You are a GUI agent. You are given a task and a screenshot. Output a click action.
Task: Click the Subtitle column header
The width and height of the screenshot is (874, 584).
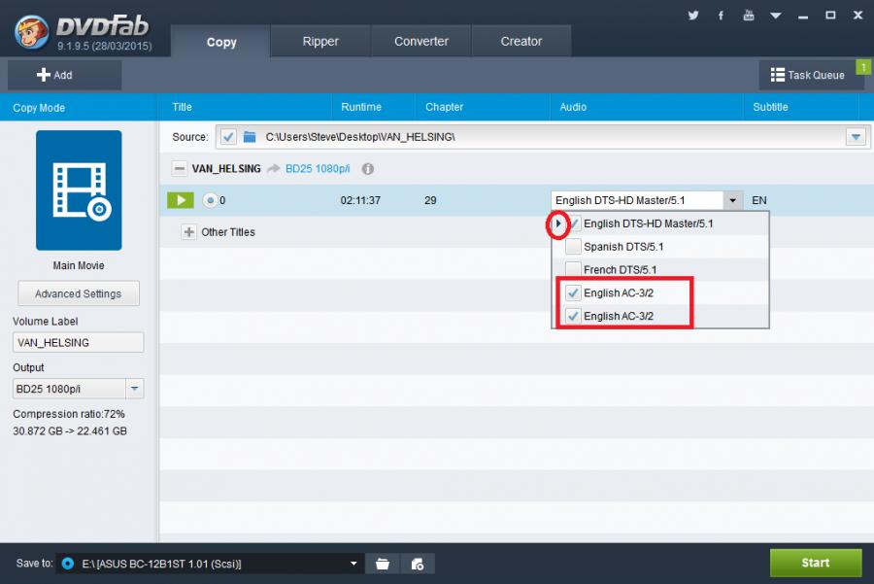point(770,107)
